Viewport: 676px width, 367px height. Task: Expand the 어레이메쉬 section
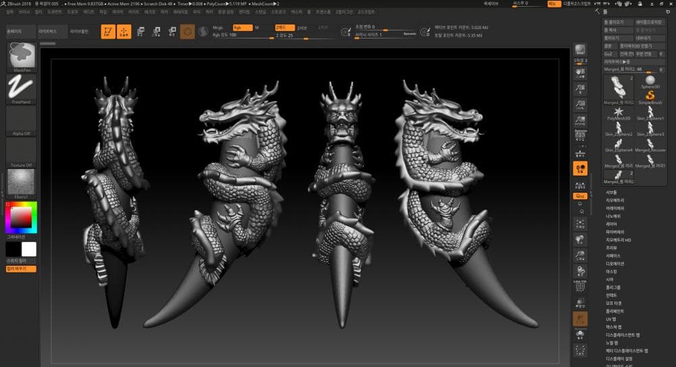pos(614,208)
